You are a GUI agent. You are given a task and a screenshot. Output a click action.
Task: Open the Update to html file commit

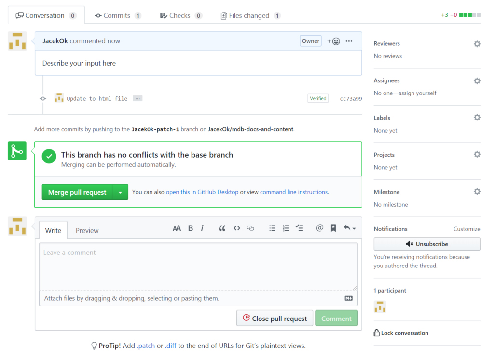[x=97, y=99]
